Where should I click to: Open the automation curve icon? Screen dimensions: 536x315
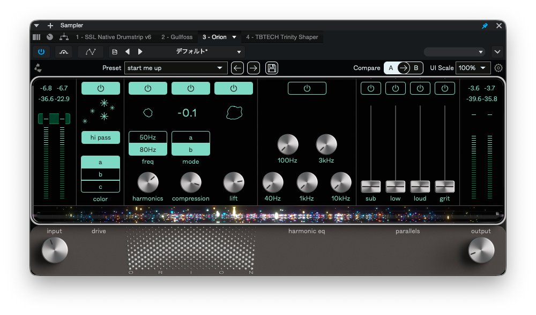pos(91,52)
